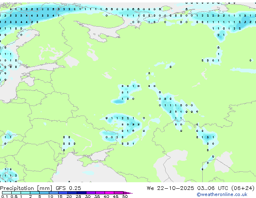Select the purple swatch between 30 and 35
The height and width of the screenshot is (198, 256).
pyautogui.click(x=91, y=193)
